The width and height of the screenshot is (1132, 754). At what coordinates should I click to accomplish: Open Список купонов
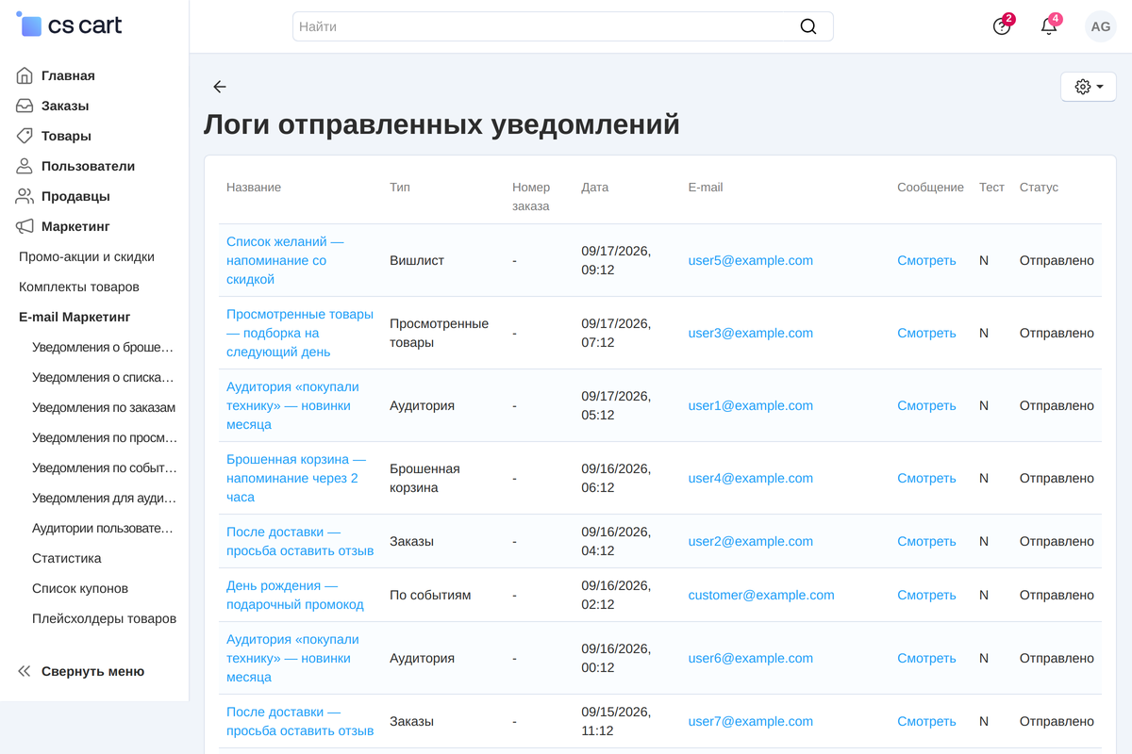click(80, 588)
